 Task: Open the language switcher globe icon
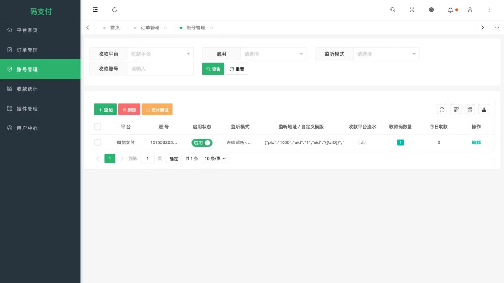point(431,10)
